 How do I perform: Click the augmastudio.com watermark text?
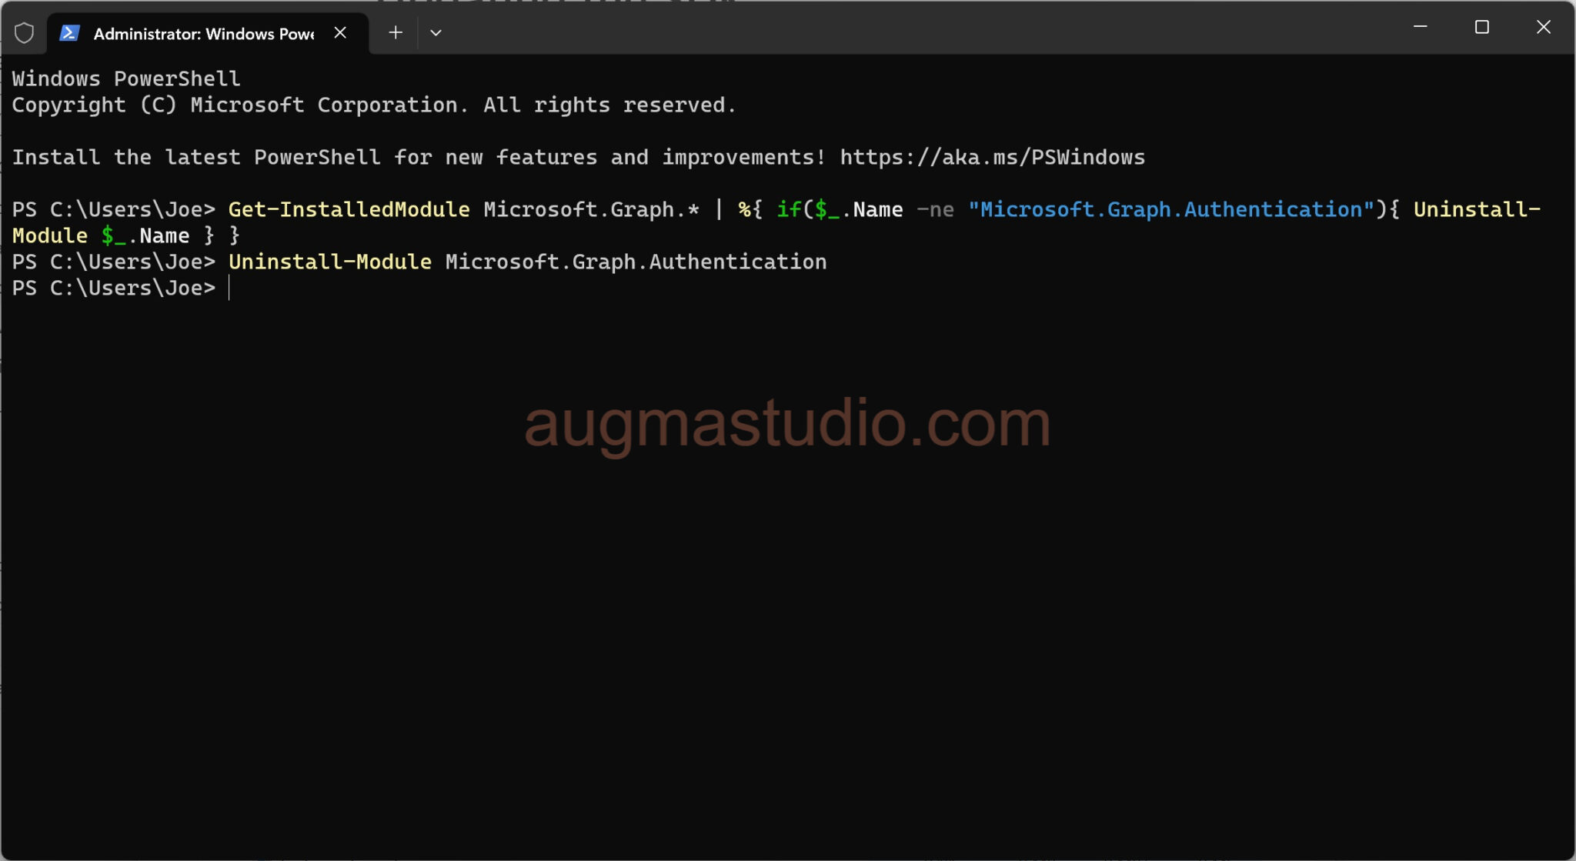[785, 422]
